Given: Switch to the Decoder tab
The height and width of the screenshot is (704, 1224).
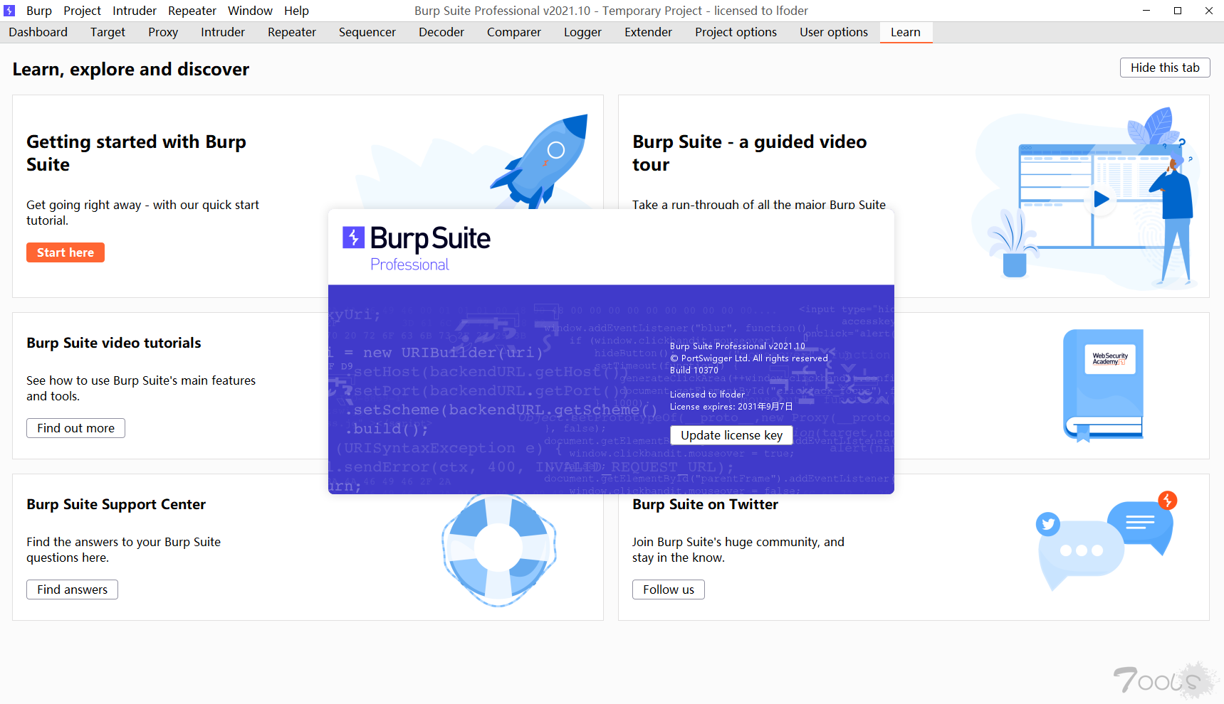Looking at the screenshot, I should [441, 32].
